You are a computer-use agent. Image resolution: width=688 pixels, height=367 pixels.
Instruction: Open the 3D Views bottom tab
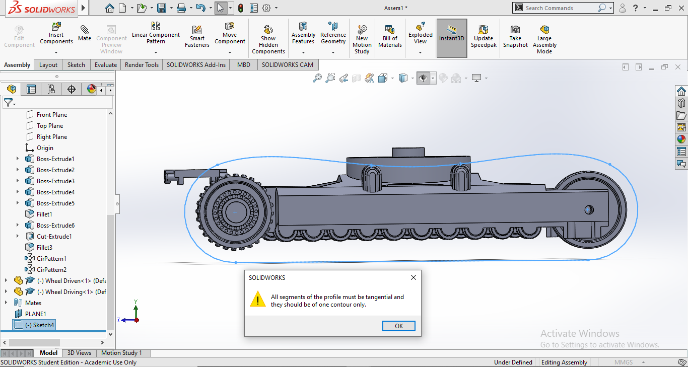pyautogui.click(x=80, y=353)
